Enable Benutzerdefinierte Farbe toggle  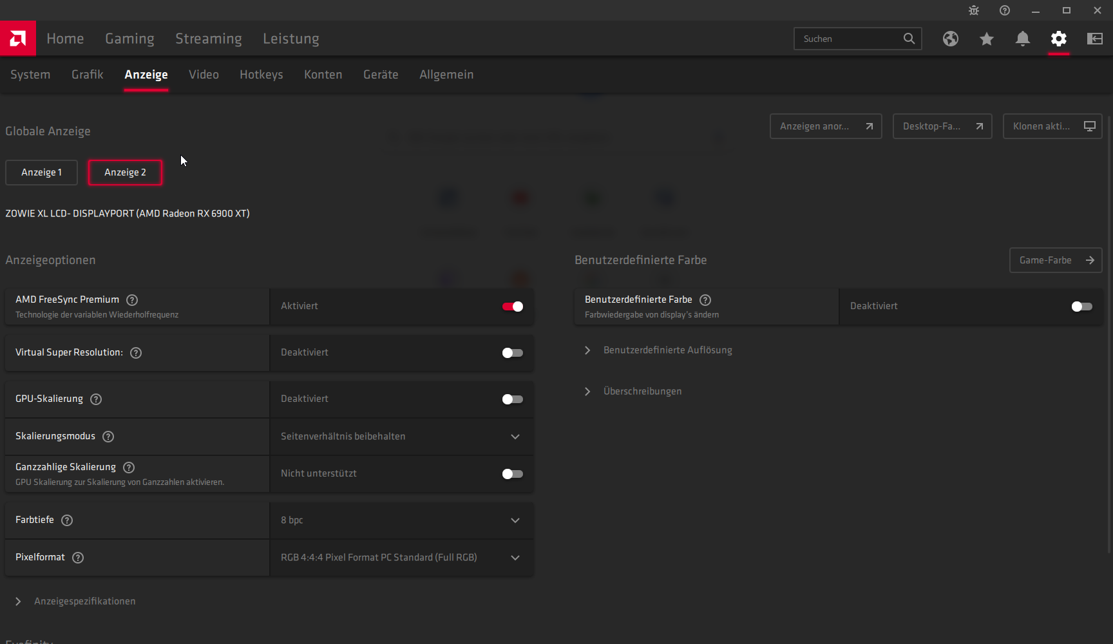pos(1082,307)
